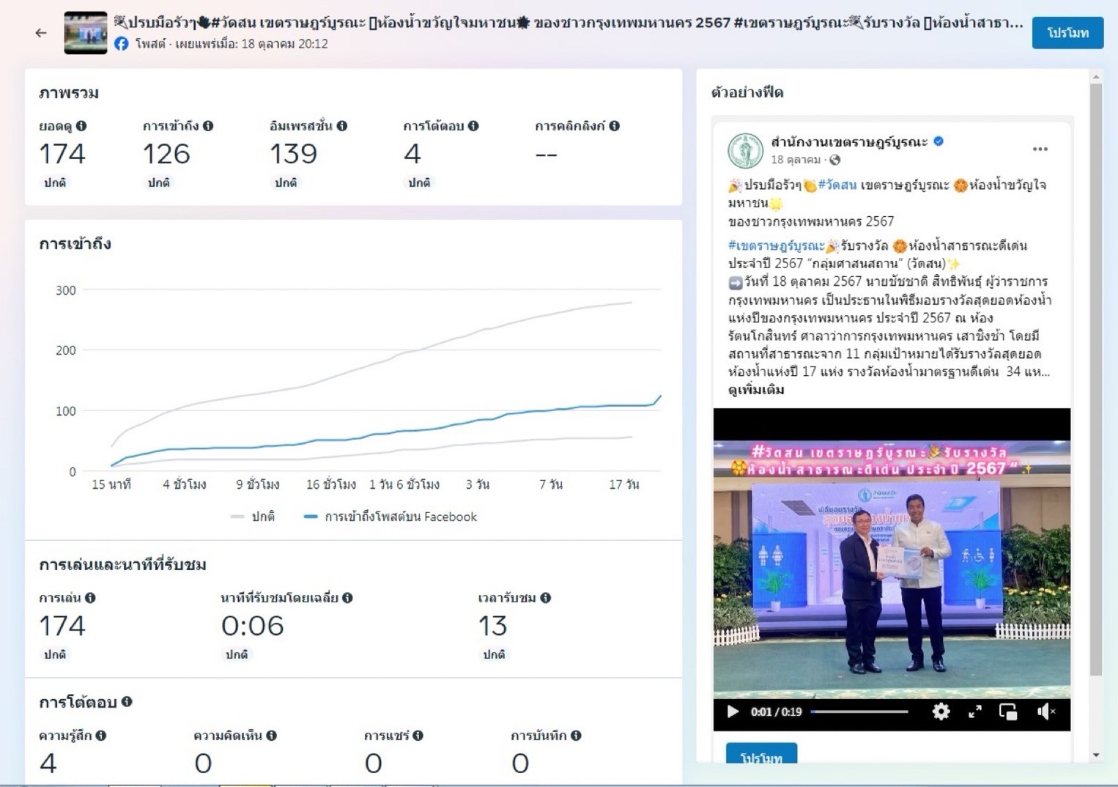Click the blue verified badge next to page name
Image resolution: width=1118 pixels, height=787 pixels.
(939, 141)
